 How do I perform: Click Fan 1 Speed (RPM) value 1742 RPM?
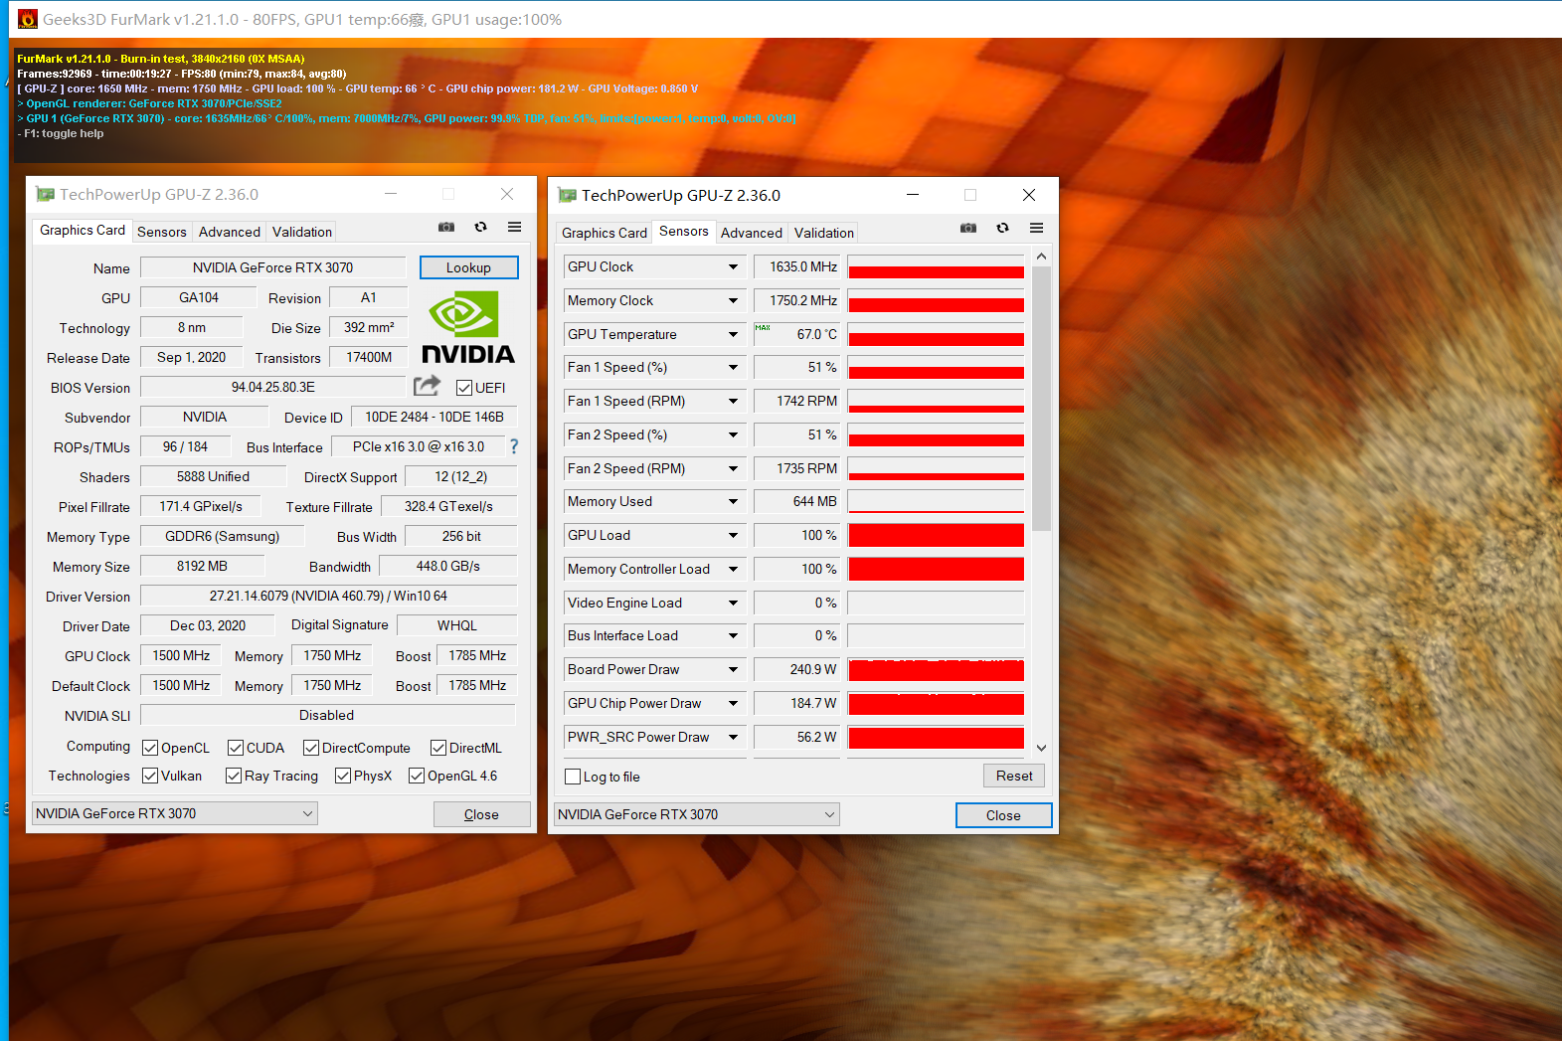(796, 401)
